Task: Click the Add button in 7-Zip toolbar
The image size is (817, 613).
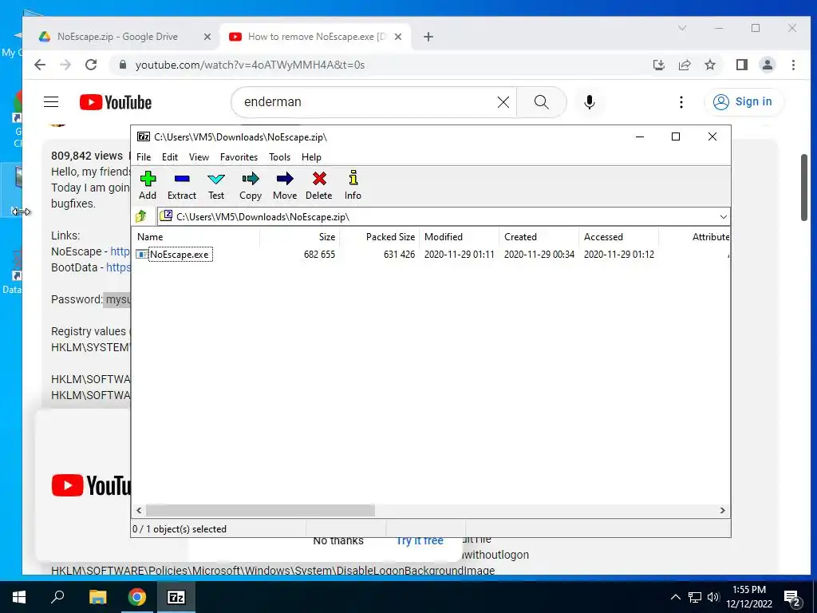Action: coord(148,185)
